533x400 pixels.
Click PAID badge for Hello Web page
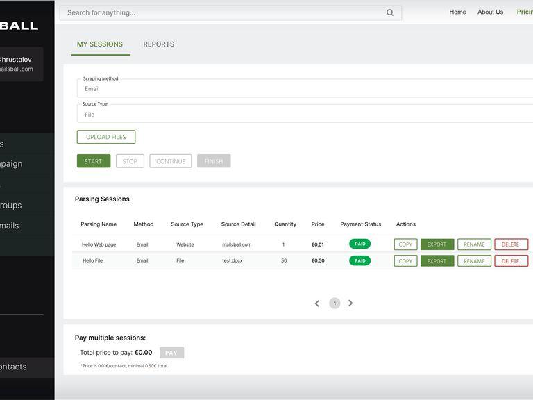pyautogui.click(x=360, y=244)
